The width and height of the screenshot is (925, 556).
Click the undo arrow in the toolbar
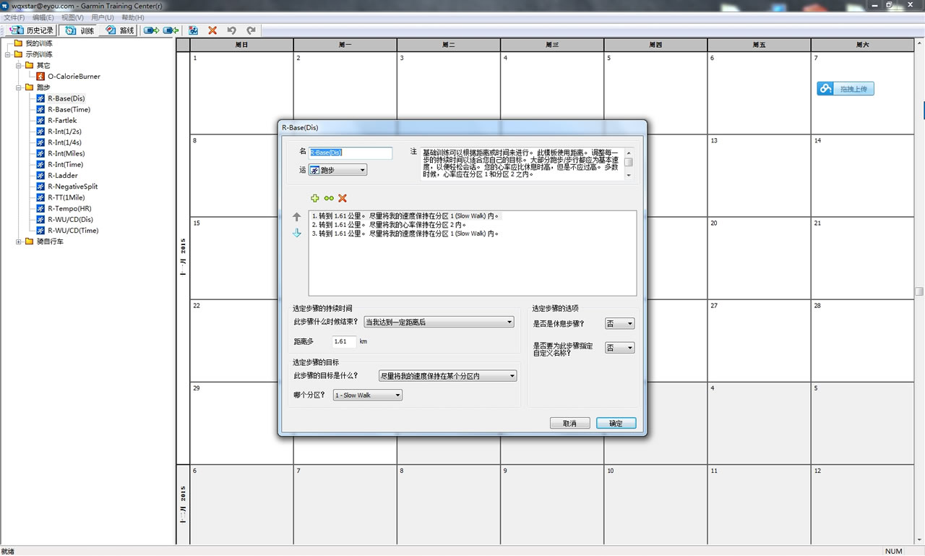pyautogui.click(x=231, y=30)
